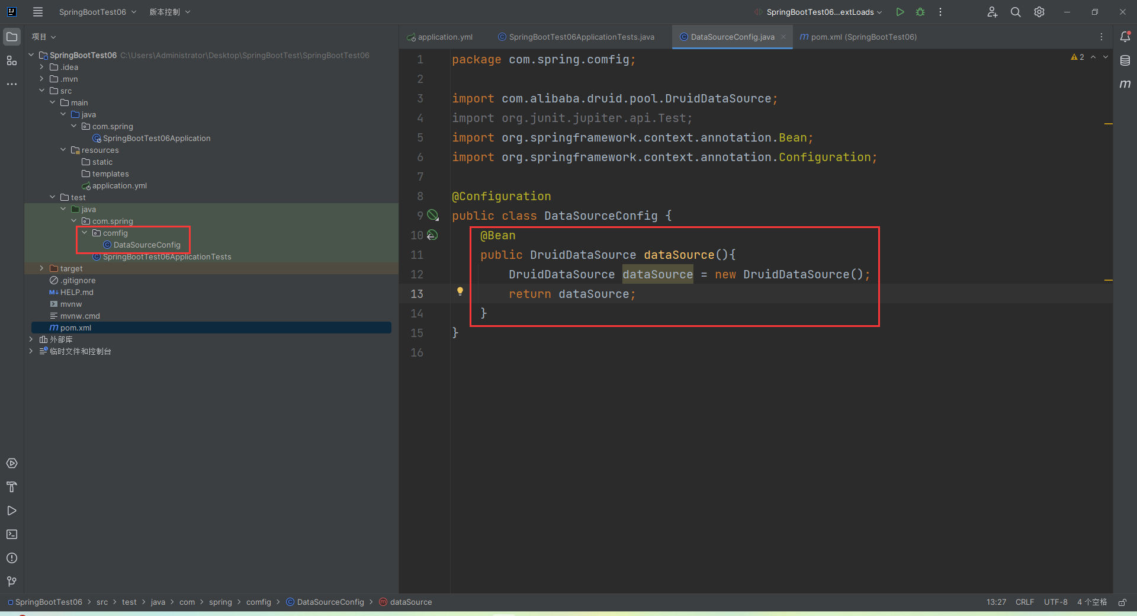Toggle read-only lock in status bar
Viewport: 1137px width, 616px height.
point(1122,602)
